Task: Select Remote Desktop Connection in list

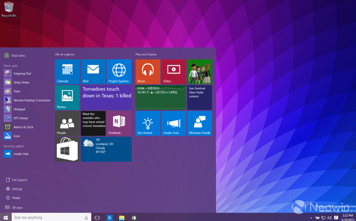Action: (31, 100)
